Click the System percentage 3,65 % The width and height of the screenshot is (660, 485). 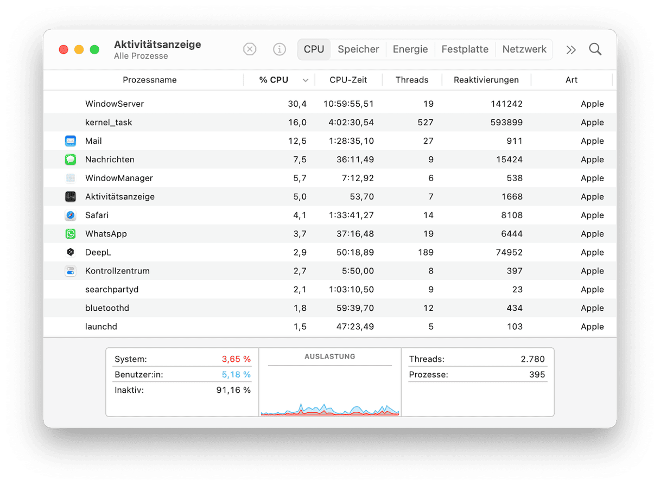click(236, 359)
